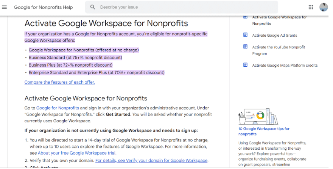Click the bullet 'Business Standard (at 75+% nonprofit discount)'
This screenshot has height=169, width=333.
pos(75,58)
